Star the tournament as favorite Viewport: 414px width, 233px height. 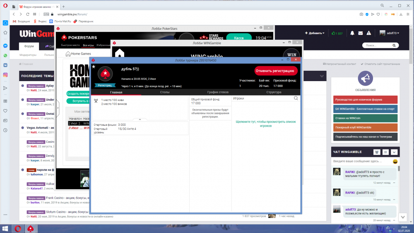94,67
